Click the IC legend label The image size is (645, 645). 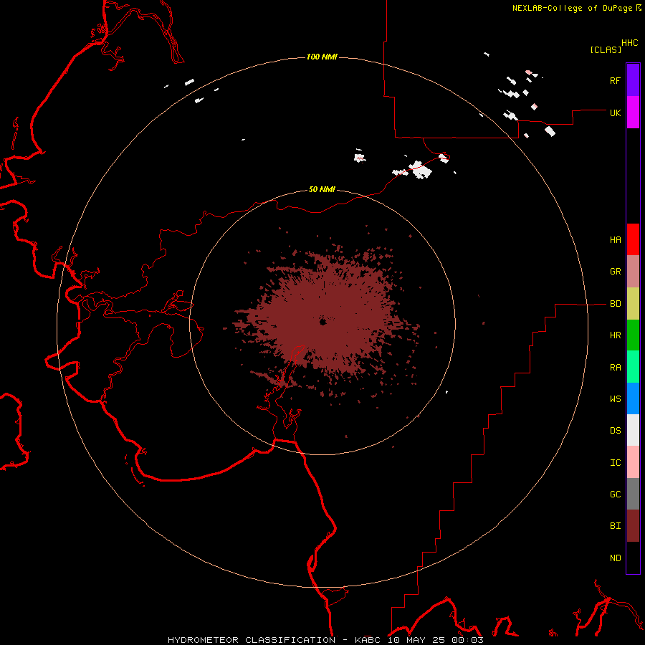[615, 463]
